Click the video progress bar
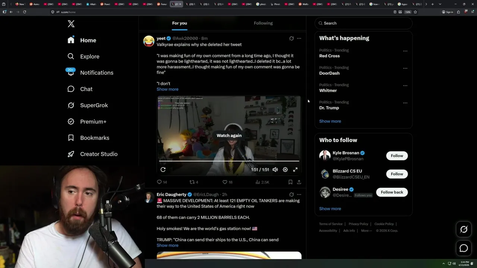 (x=229, y=161)
